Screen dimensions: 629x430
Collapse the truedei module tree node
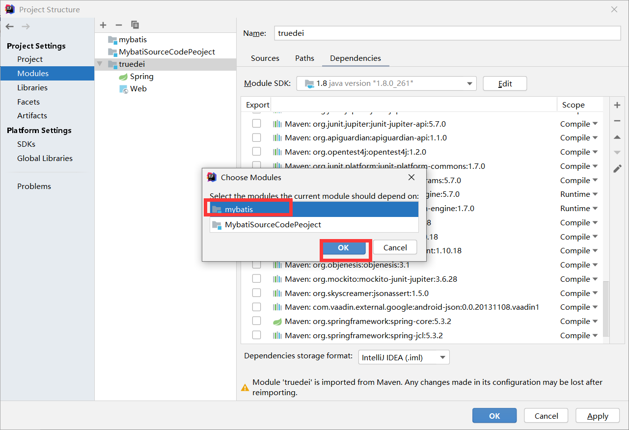100,64
